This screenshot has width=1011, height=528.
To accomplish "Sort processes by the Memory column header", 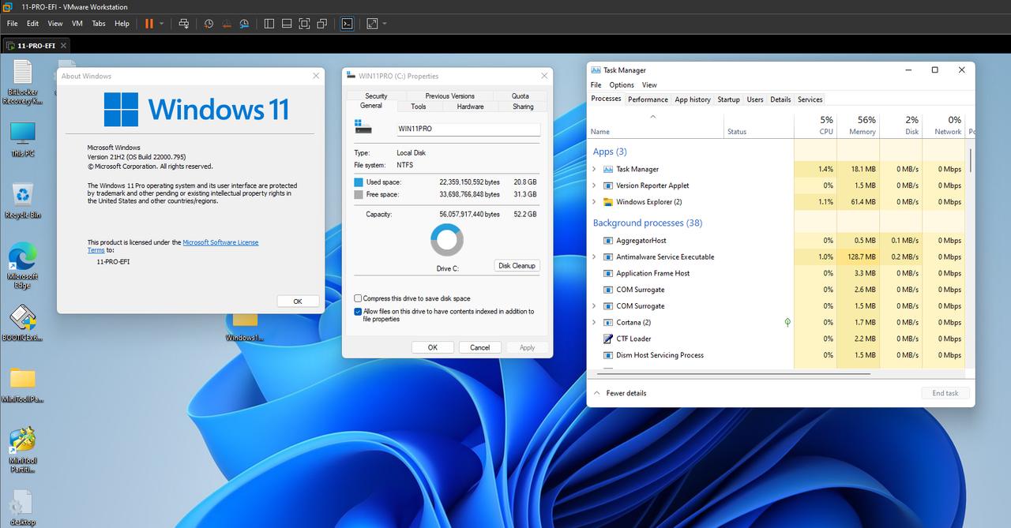I will (858, 125).
